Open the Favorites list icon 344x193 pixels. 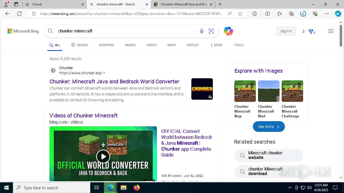click(279, 14)
